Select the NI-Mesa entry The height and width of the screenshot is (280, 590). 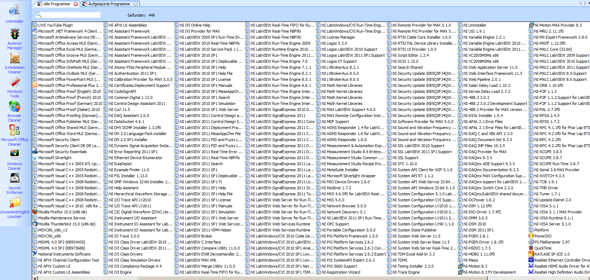(471, 260)
